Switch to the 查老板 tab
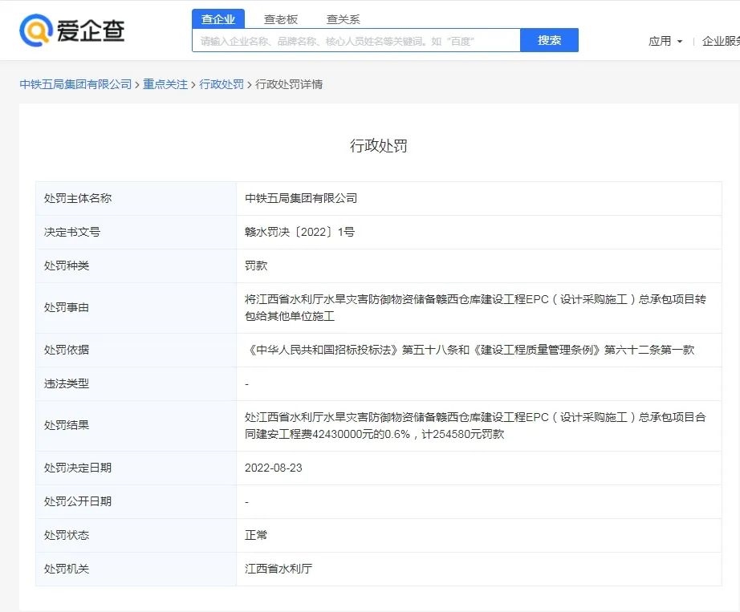The image size is (740, 612). (x=281, y=19)
